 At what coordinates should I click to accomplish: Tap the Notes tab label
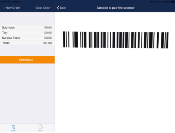tap(41, 131)
